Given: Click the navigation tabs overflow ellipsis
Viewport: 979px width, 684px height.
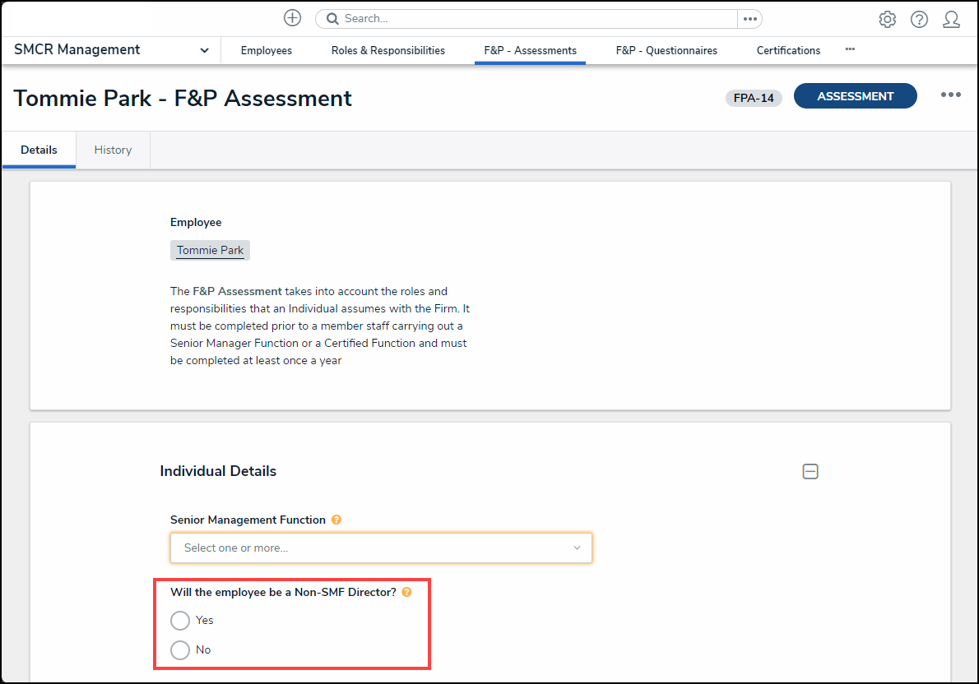Looking at the screenshot, I should click(849, 51).
